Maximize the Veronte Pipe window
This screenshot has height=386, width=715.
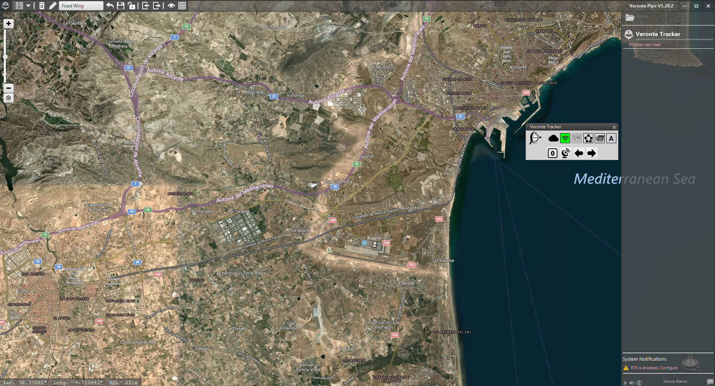coord(696,6)
